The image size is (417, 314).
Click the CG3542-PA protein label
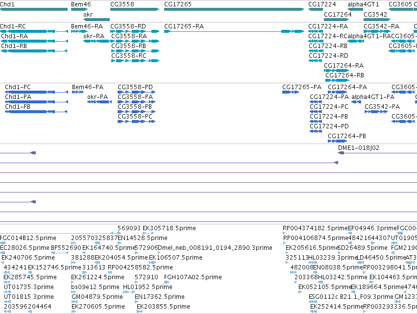tap(382, 107)
